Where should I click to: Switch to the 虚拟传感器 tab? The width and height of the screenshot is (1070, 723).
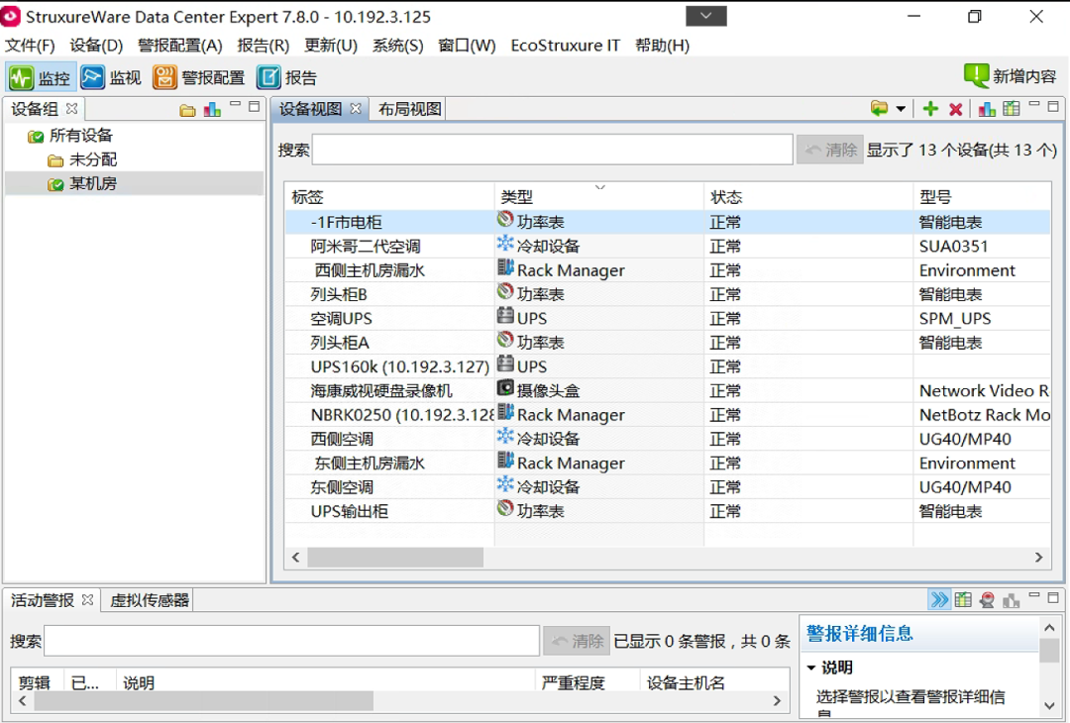tap(149, 600)
